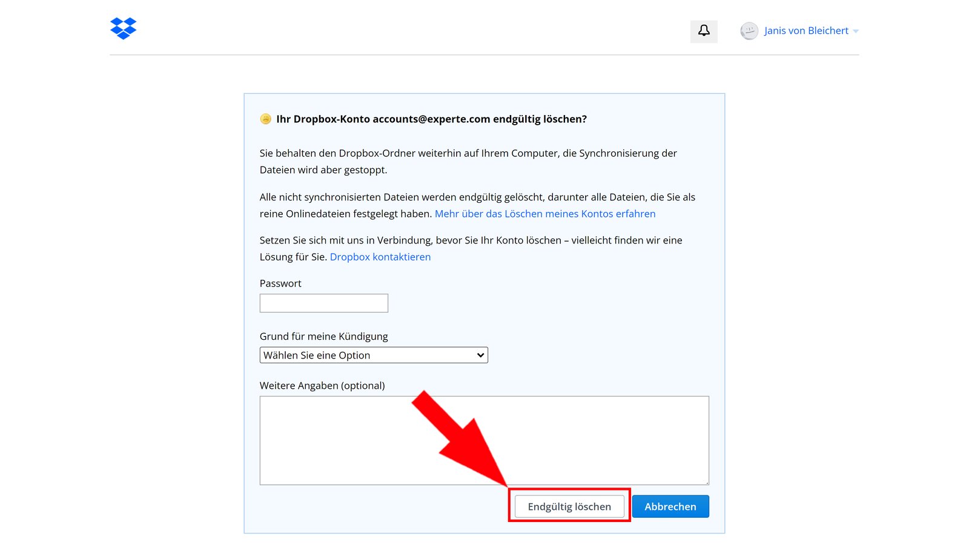This screenshot has height=545, width=969.
Task: Click the Dropbox logo
Action: [x=123, y=28]
